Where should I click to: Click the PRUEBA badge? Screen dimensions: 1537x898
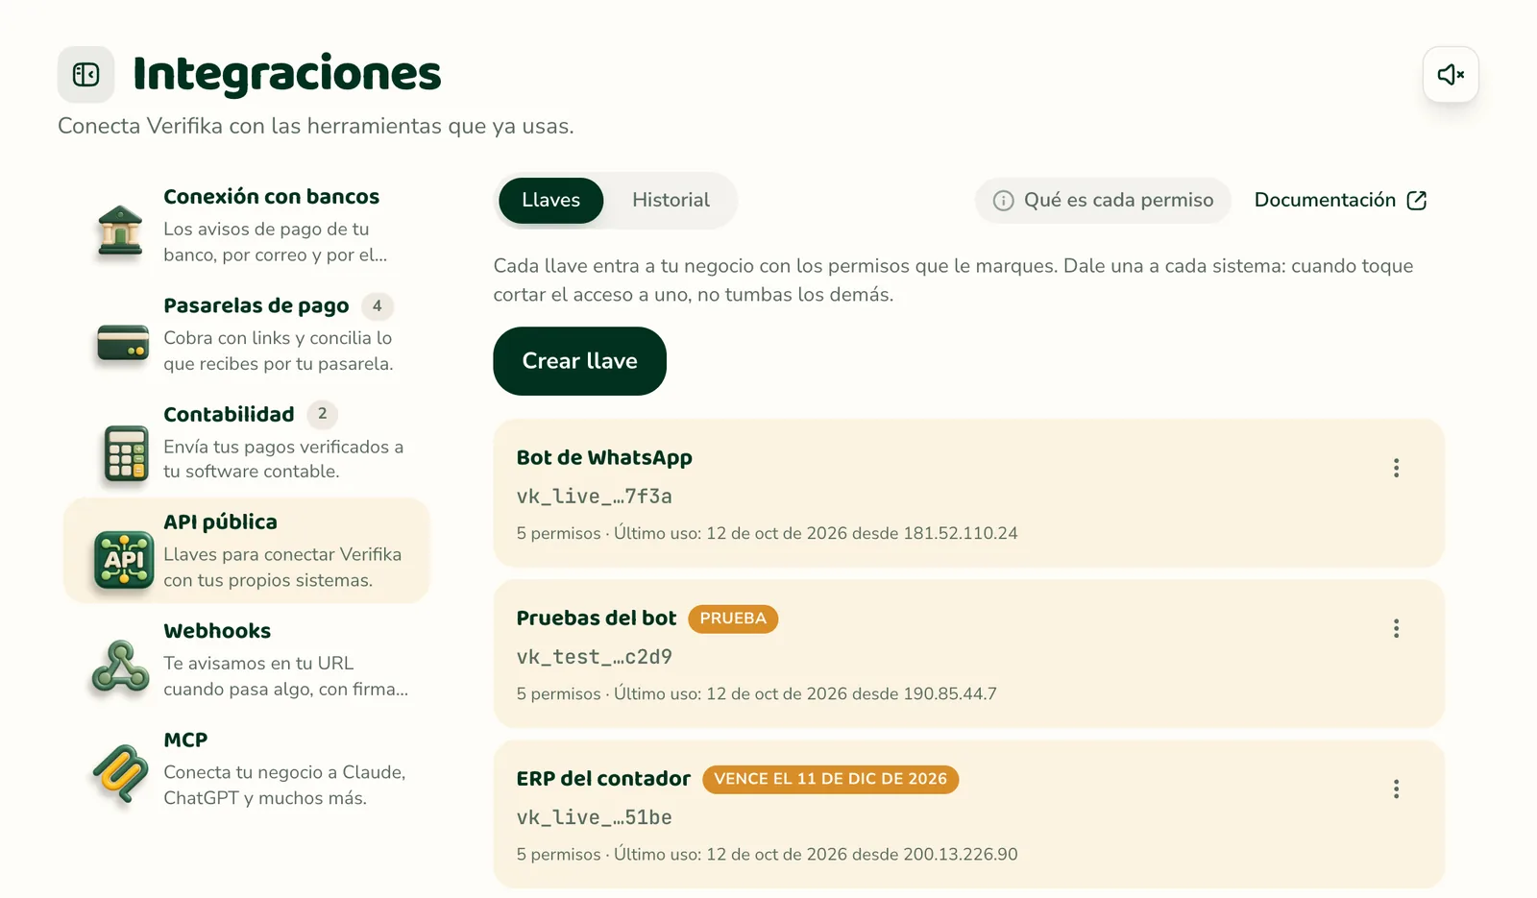(733, 619)
